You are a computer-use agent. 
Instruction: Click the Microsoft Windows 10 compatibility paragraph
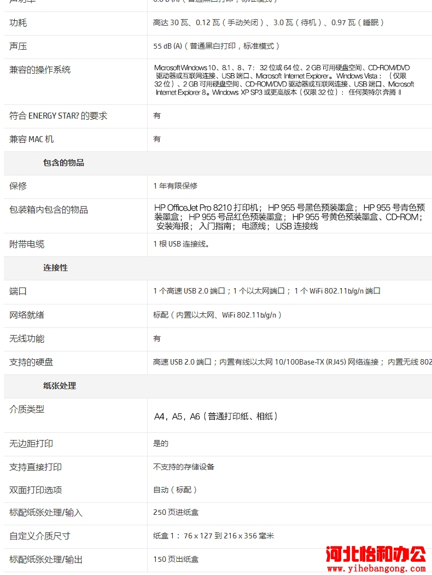point(284,80)
